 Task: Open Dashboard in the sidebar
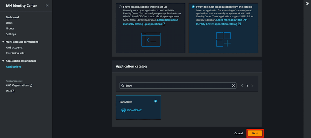click(x=12, y=17)
